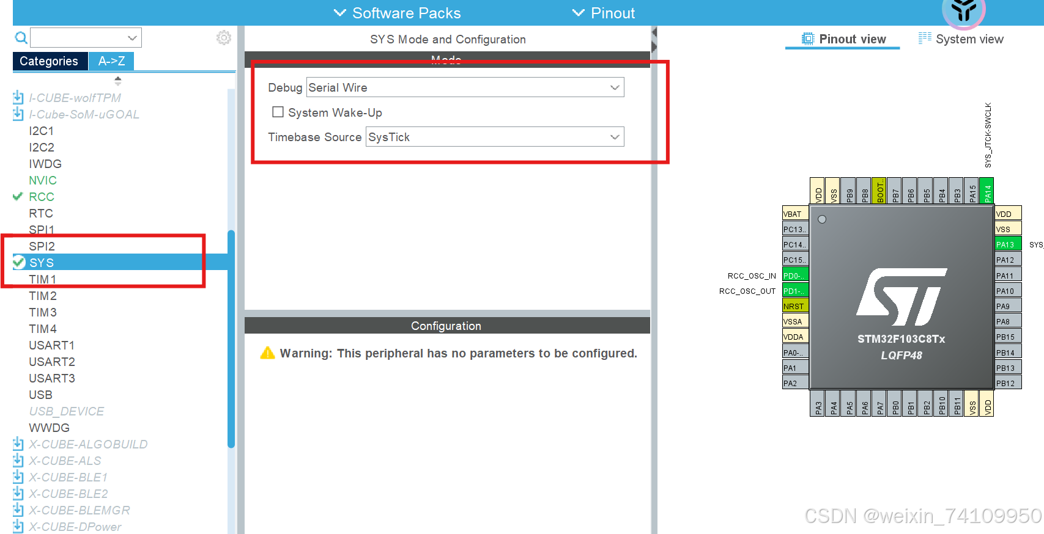Click the panel collapse arrows handle

click(x=654, y=40)
